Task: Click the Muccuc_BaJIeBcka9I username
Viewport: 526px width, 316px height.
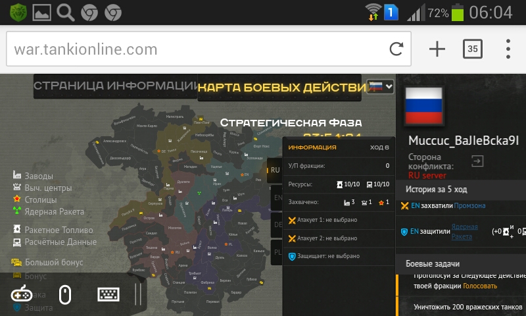Action: click(x=464, y=141)
